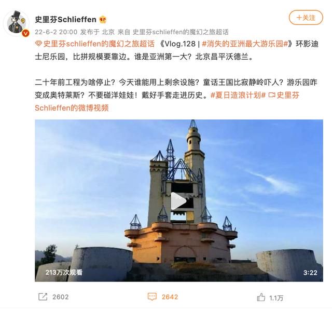Viewport: 332px width, 311px height.
Task: Open 史里芬schlieffen的魔幻之旅超话 topic link in post text
Action: (99, 44)
